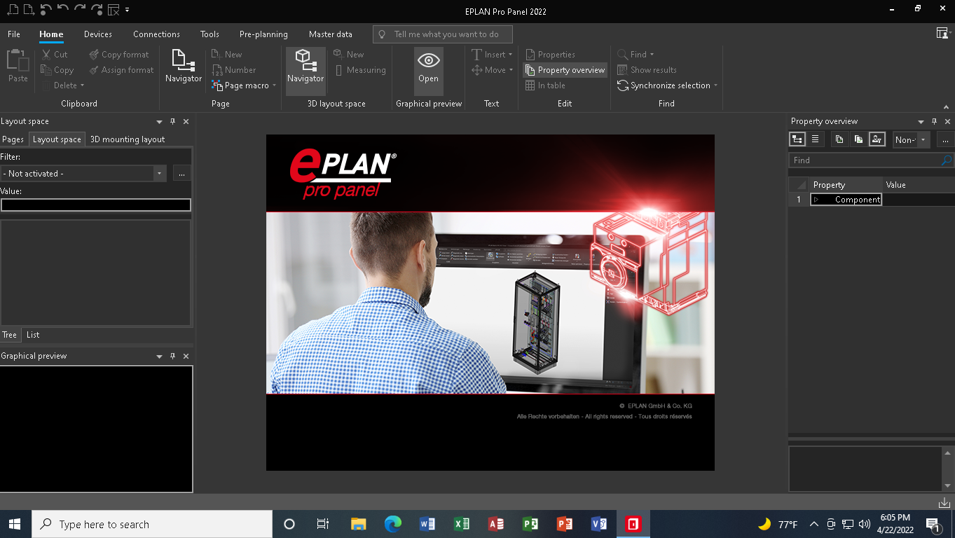The height and width of the screenshot is (538, 955).
Task: Click the Cut scissors command
Action: [54, 55]
